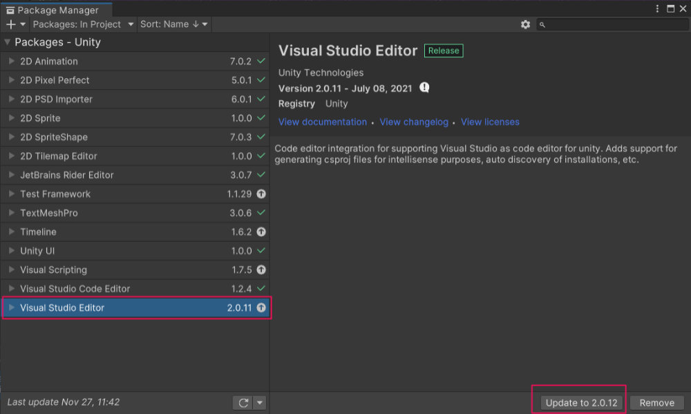Expand the 2D Pixel Perfect package versions

(x=12, y=80)
